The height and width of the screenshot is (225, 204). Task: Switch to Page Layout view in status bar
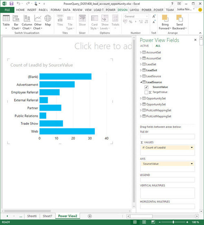click(x=144, y=222)
